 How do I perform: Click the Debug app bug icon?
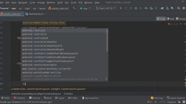tap(136, 8)
